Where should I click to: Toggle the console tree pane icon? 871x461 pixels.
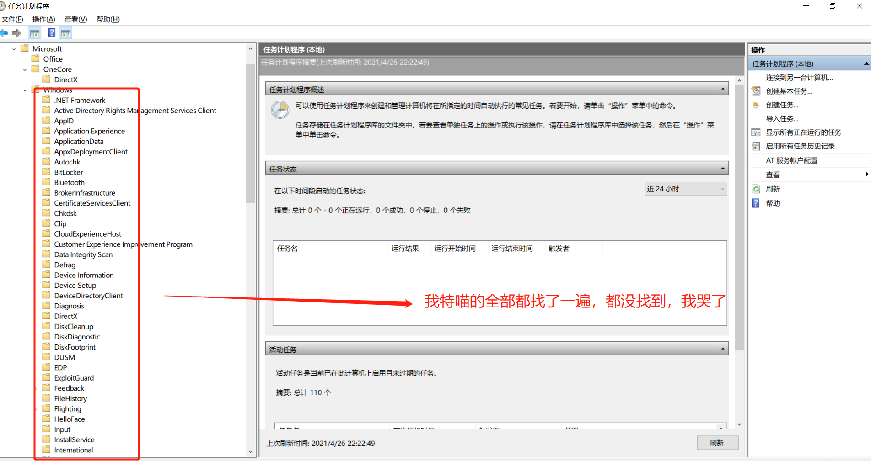(x=35, y=33)
